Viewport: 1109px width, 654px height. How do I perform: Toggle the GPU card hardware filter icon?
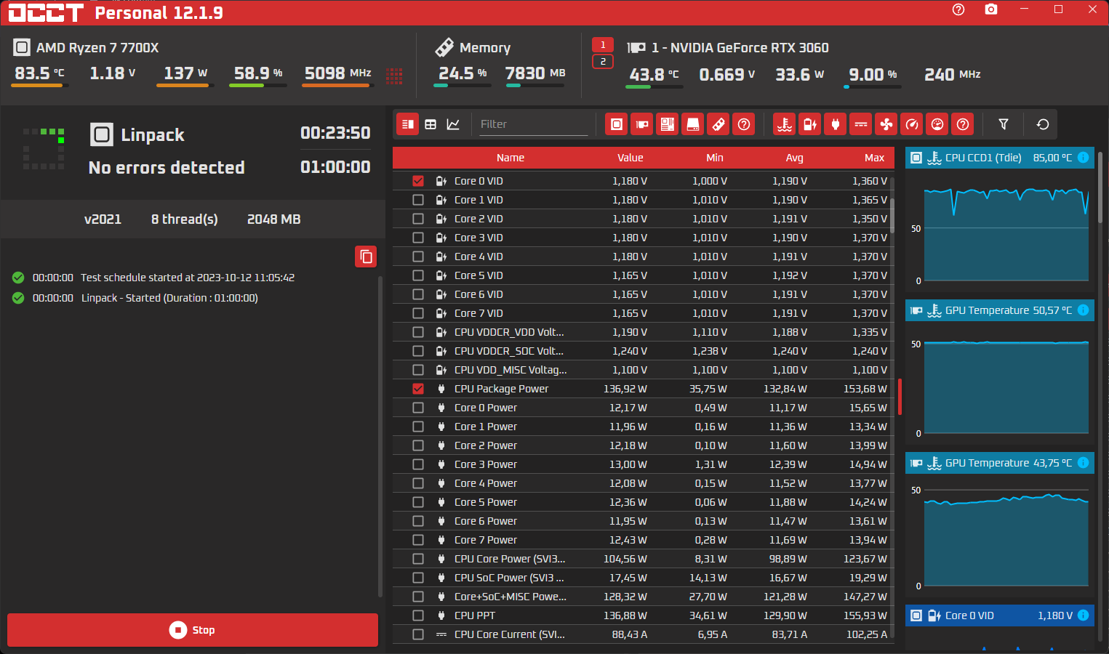click(642, 124)
